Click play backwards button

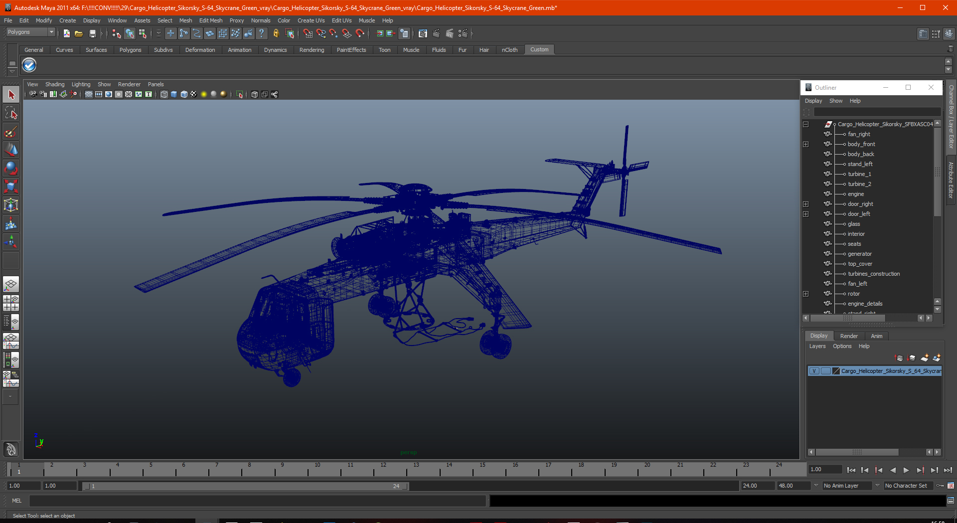(893, 470)
